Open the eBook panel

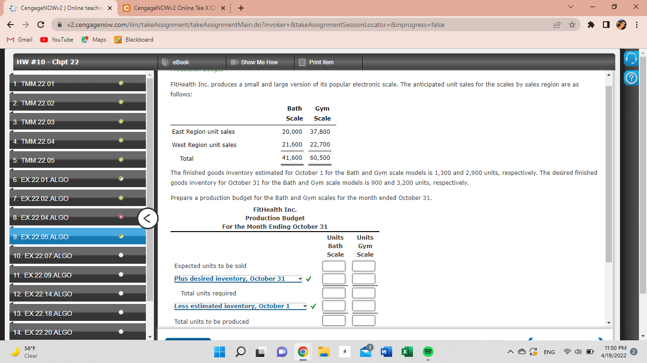tap(180, 62)
